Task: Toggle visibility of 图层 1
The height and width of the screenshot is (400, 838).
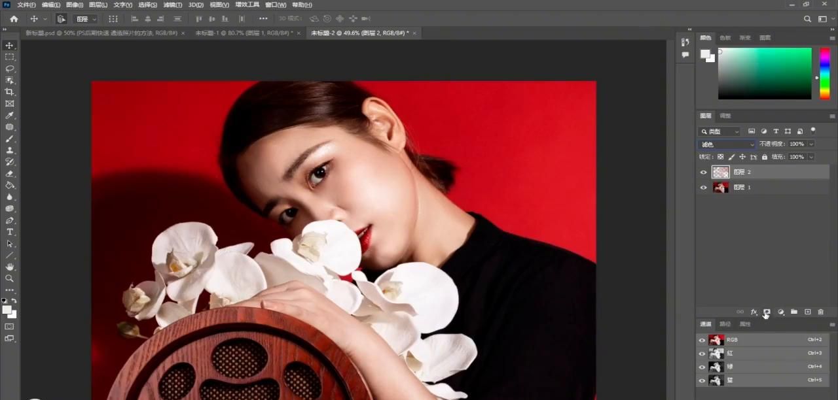Action: 704,188
